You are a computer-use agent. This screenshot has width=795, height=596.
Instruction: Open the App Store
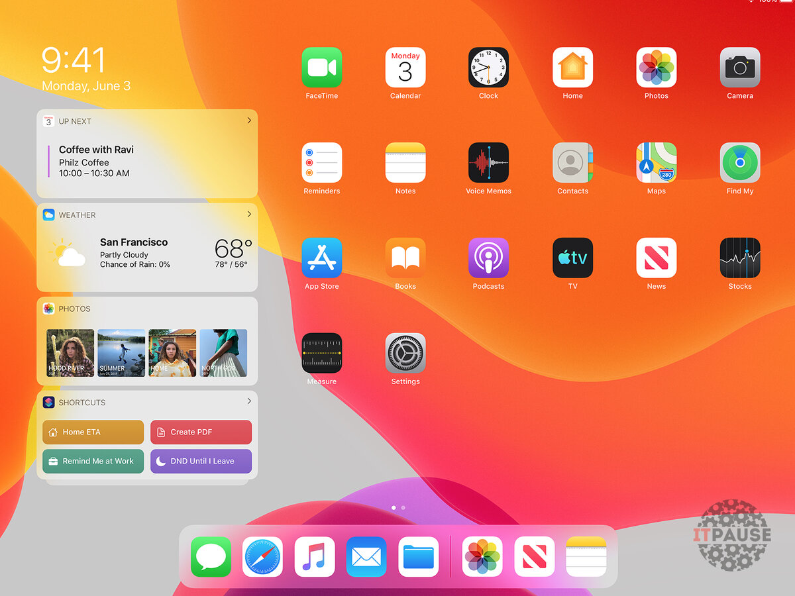(x=321, y=258)
